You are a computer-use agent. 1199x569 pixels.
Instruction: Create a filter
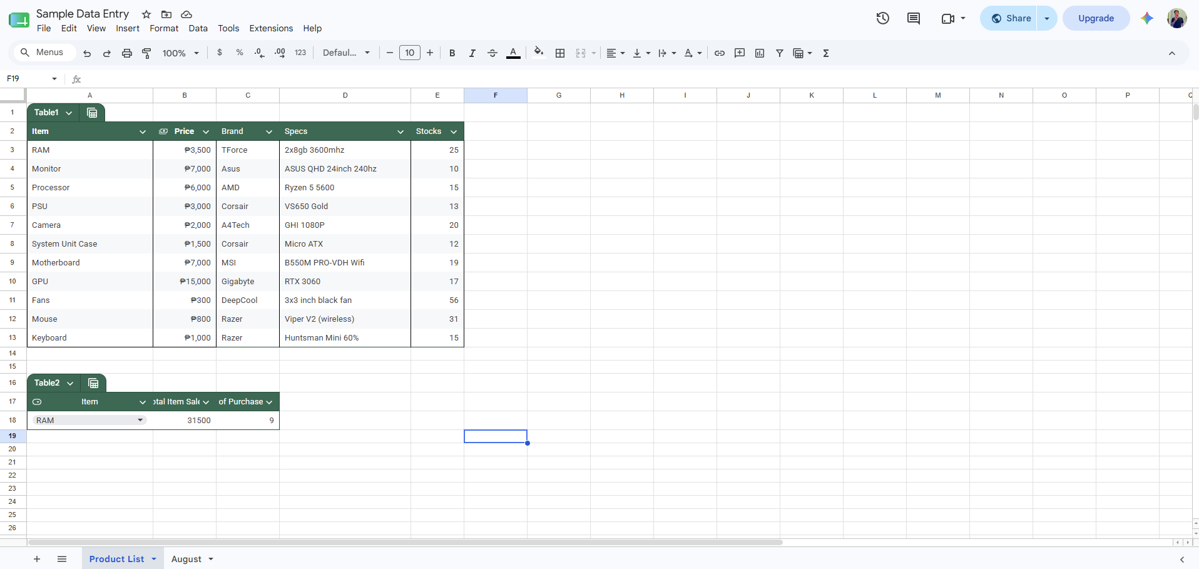(780, 53)
